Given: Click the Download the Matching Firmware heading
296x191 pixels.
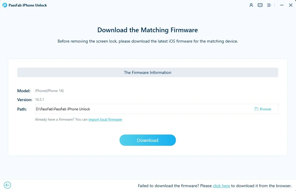Looking at the screenshot, I should 147,30.
